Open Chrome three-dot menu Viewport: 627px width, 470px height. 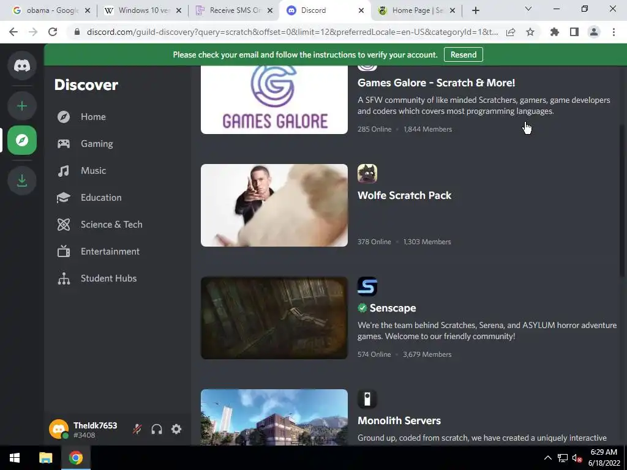click(614, 32)
